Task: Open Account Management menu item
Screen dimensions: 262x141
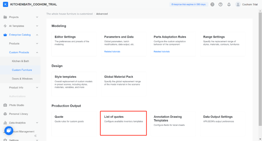Action: tap(24, 131)
